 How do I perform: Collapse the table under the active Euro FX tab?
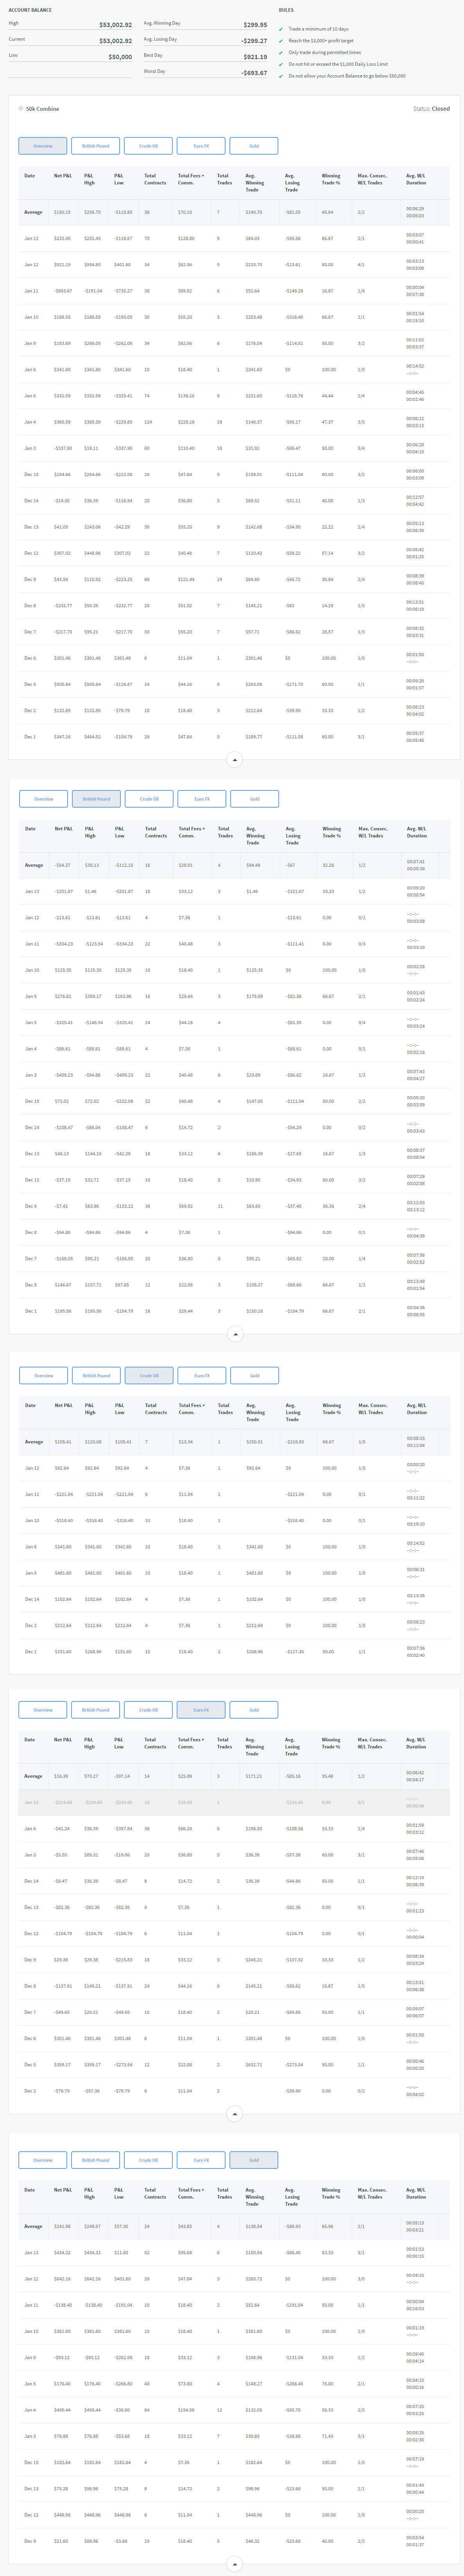tap(235, 2114)
